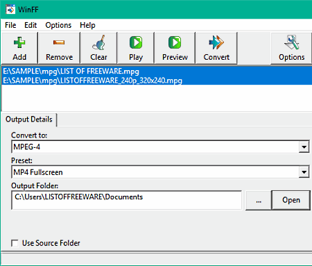Switch to the Output Details tab

tap(29, 119)
